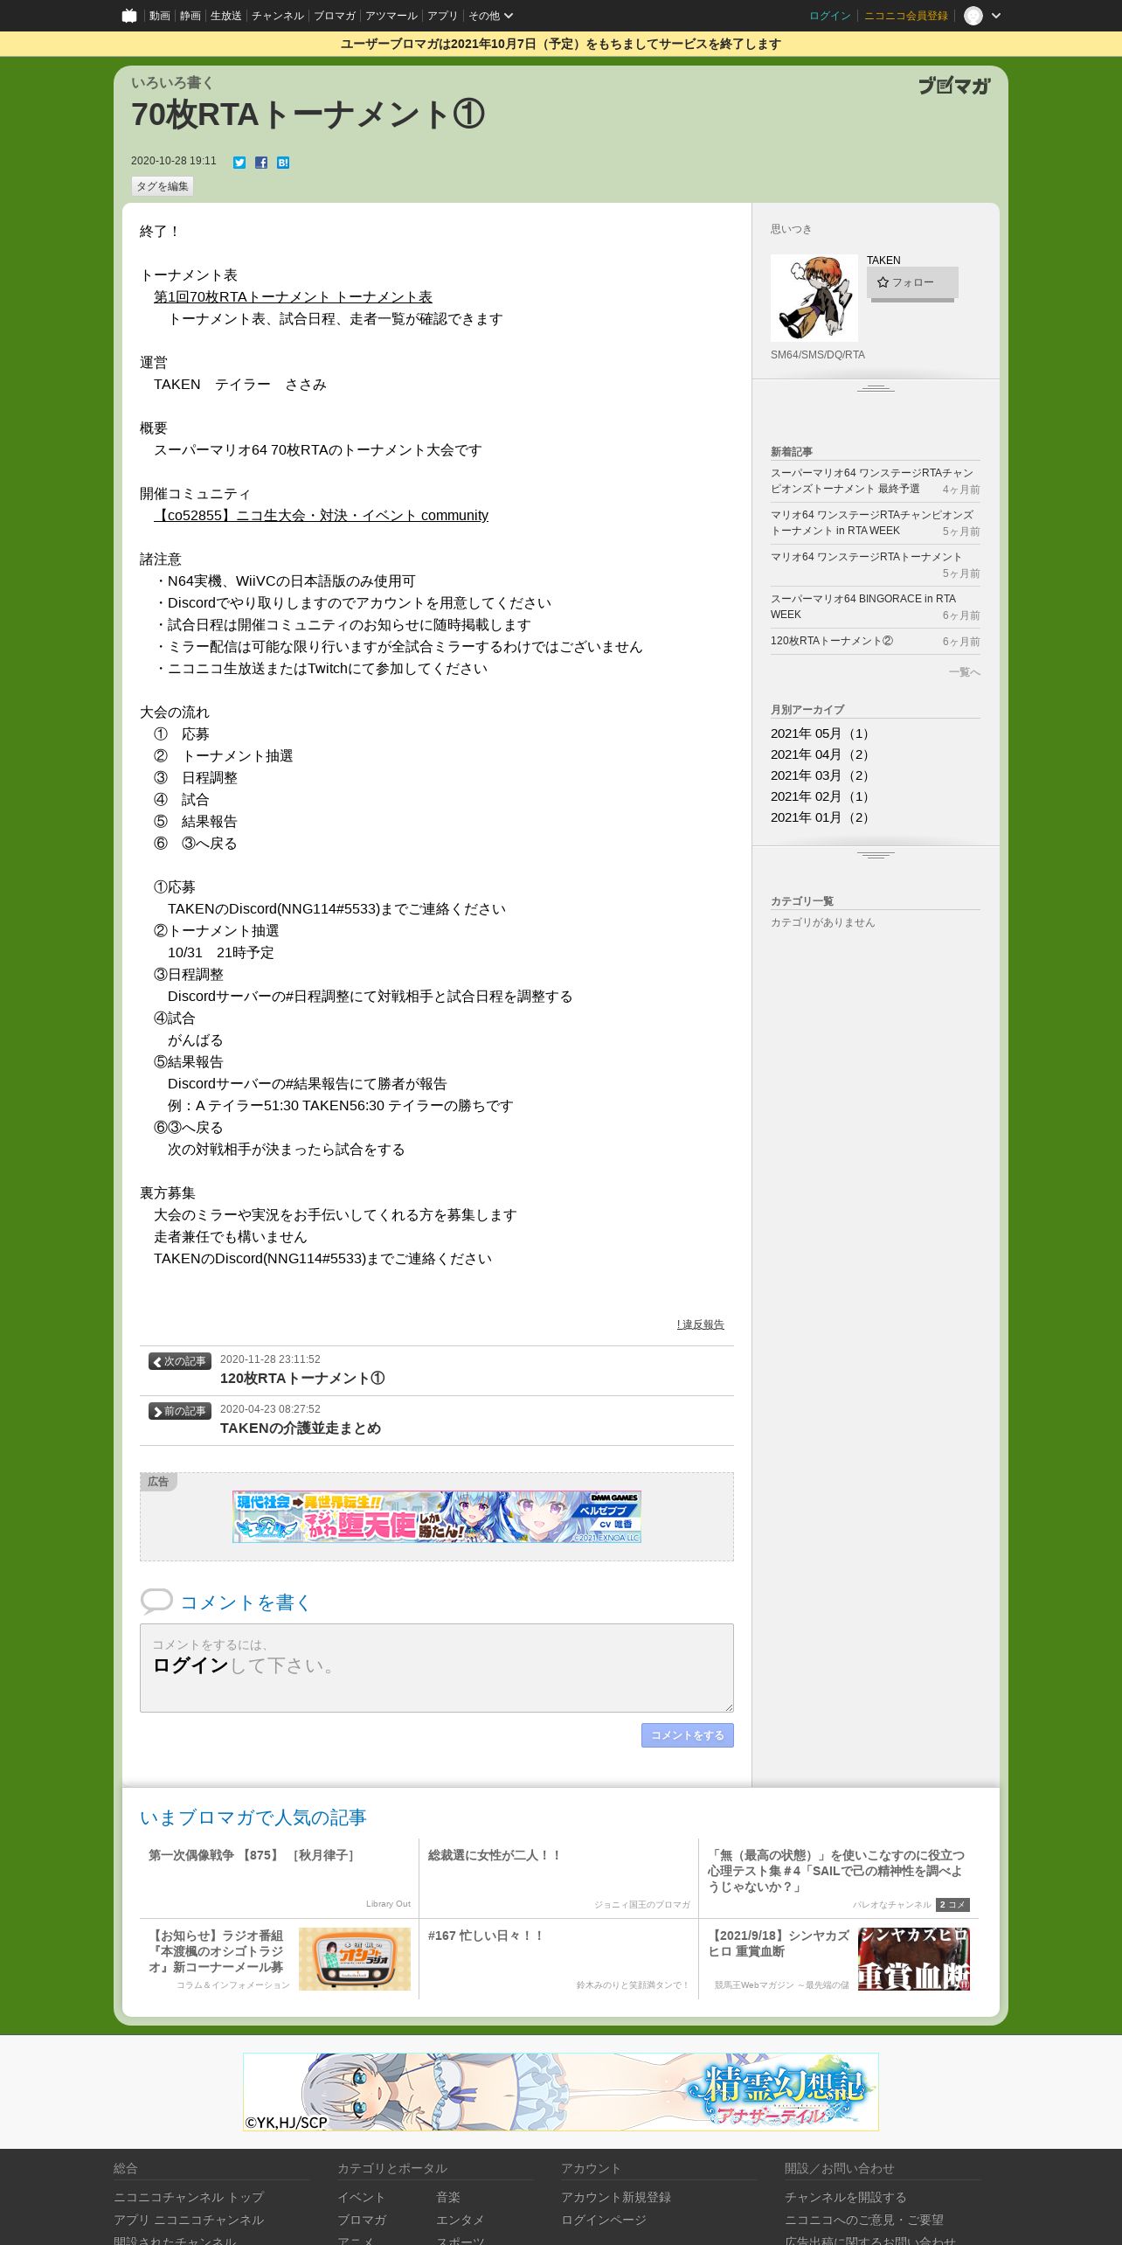Open the チャンネル menu item
Screen dimensions: 1122x2245
tap(278, 16)
